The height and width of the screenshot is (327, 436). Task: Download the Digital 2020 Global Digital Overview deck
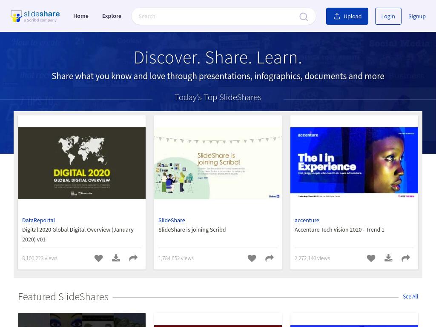[116, 258]
